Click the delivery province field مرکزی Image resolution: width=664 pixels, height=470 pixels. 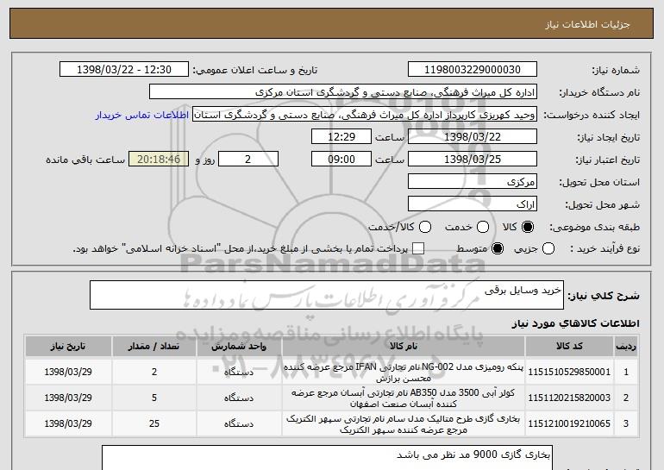pos(473,182)
